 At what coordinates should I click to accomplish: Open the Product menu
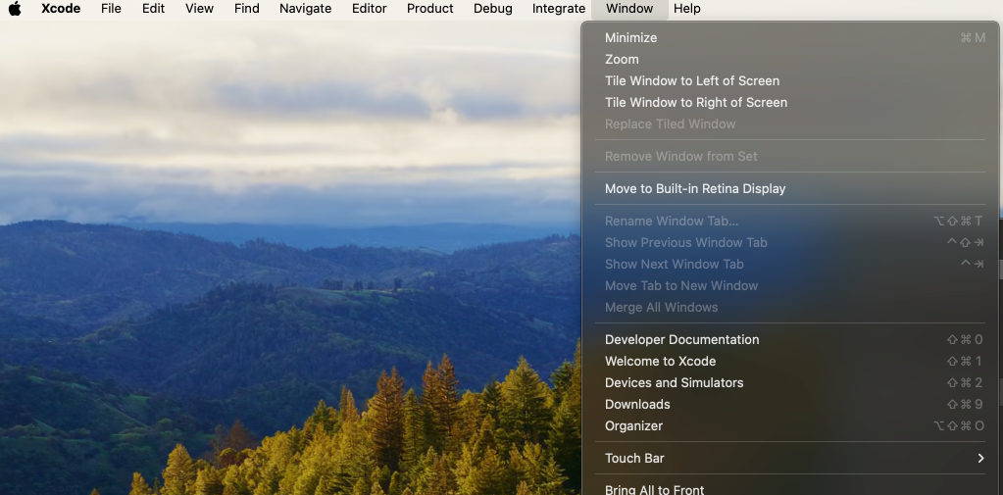coord(429,9)
